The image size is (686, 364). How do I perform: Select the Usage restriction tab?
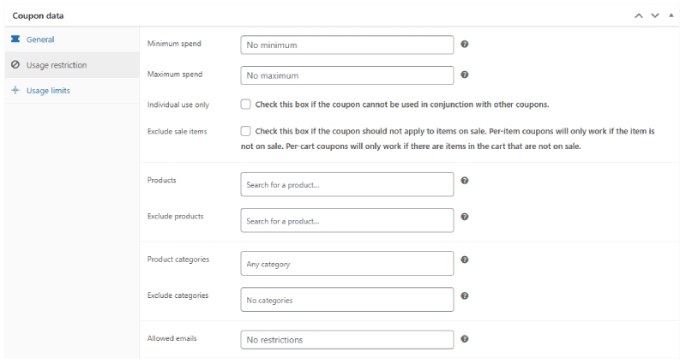click(56, 65)
